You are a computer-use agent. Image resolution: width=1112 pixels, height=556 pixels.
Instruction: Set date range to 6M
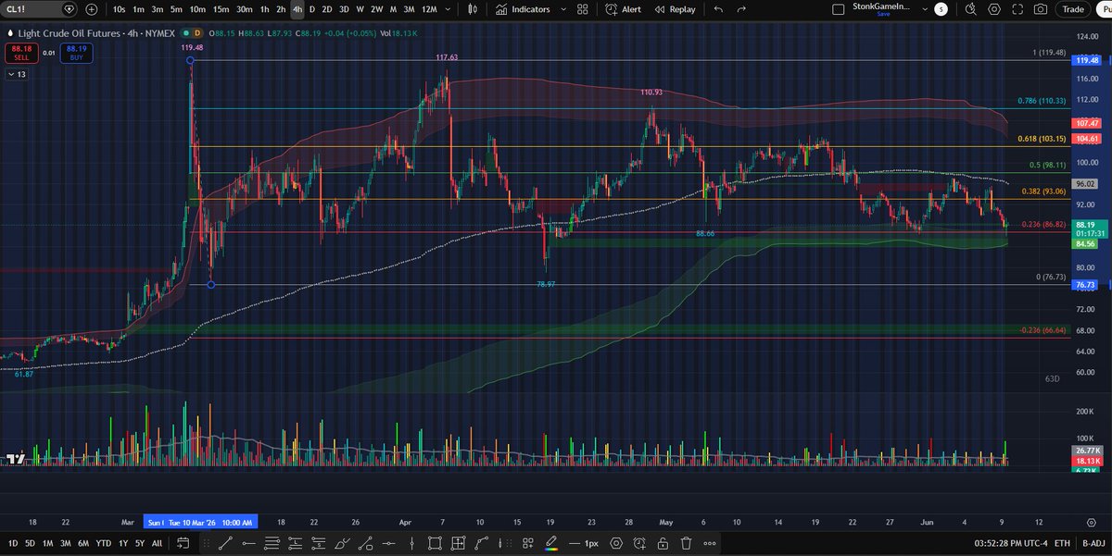(x=83, y=543)
